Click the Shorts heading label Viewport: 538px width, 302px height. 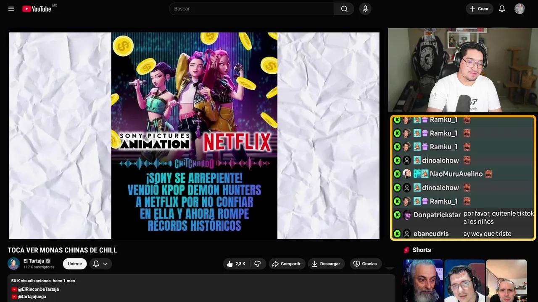pos(422,250)
